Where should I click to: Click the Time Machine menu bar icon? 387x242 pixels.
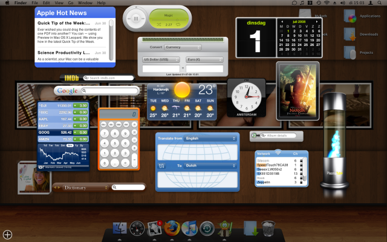click(319, 2)
